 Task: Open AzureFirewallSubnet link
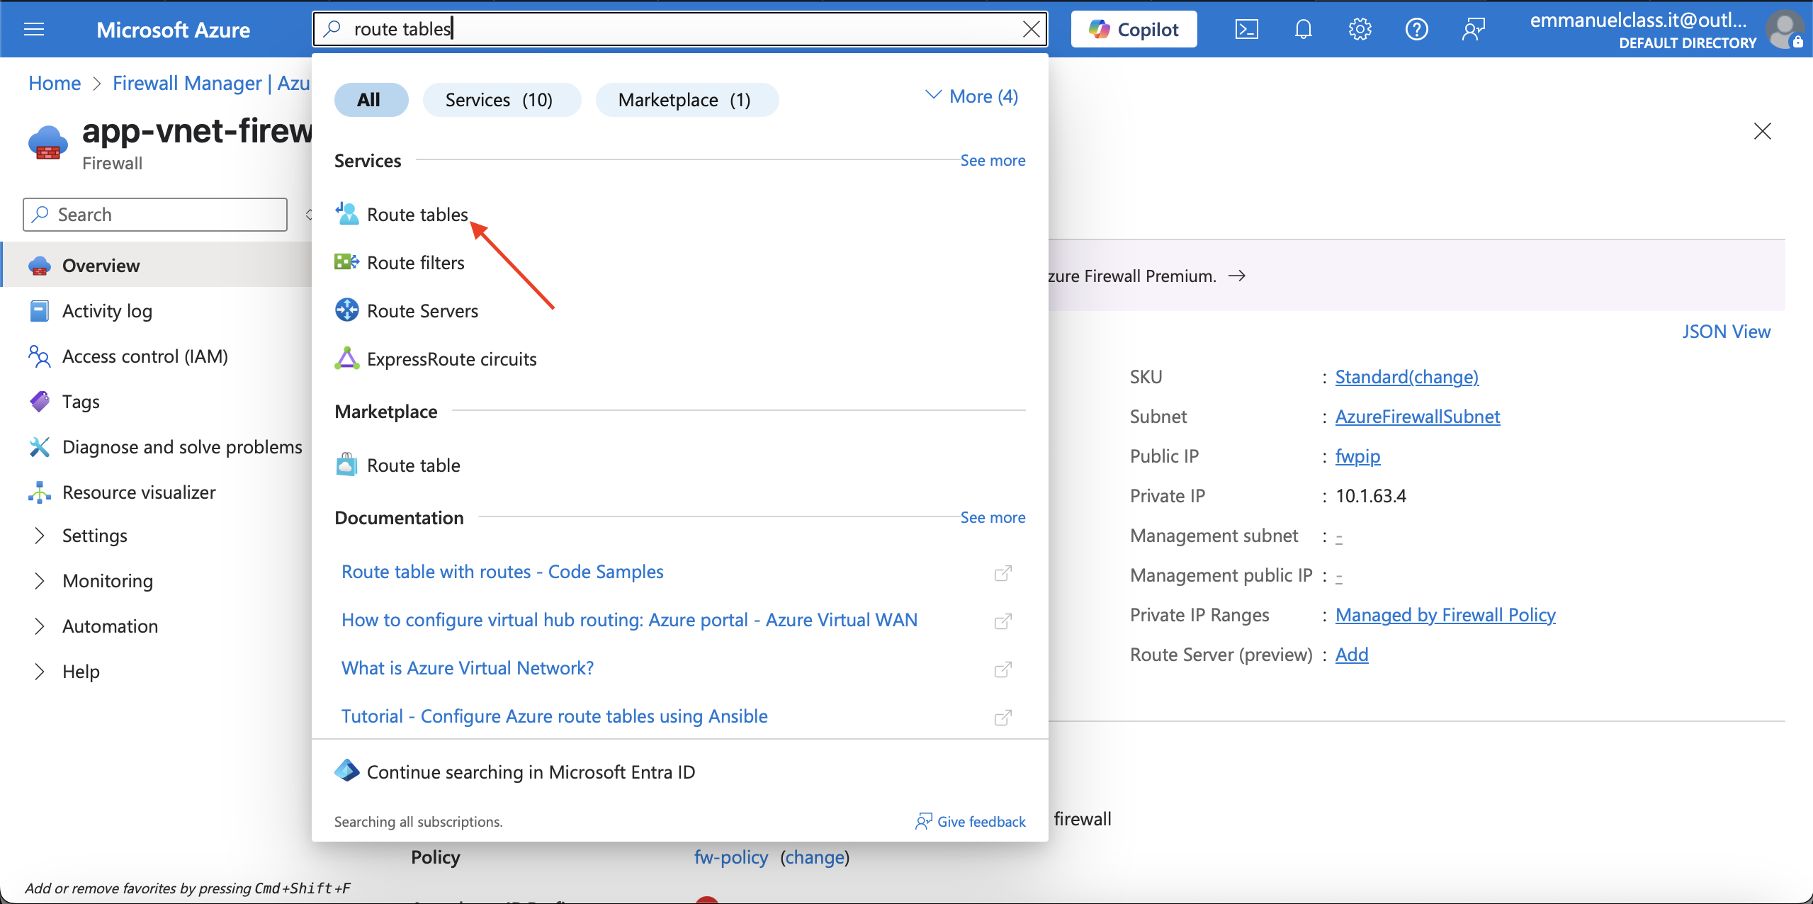pyautogui.click(x=1417, y=417)
